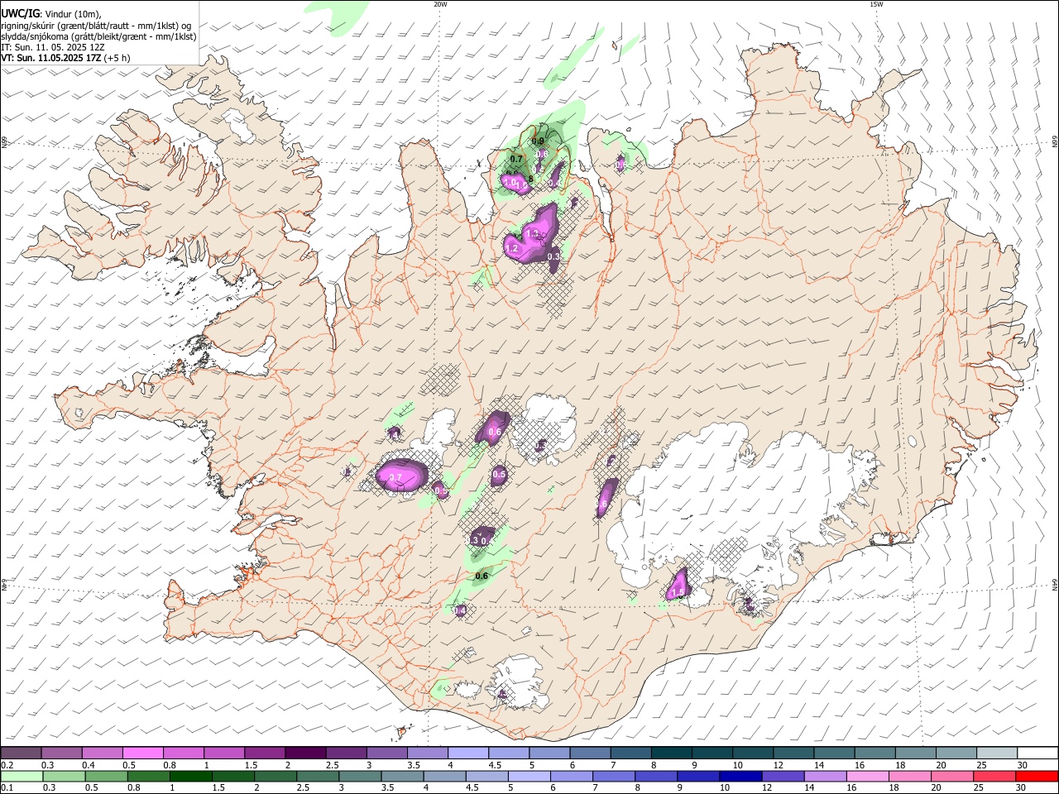Pick the light grey 25 swatch in the upper legend row
Viewport: 1059px width, 794px height.
pyautogui.click(x=997, y=753)
